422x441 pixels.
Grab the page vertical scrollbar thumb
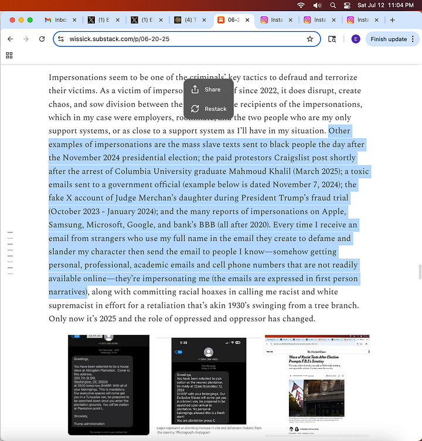point(420,272)
